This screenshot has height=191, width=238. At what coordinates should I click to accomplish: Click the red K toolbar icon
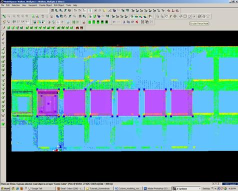coord(137,22)
